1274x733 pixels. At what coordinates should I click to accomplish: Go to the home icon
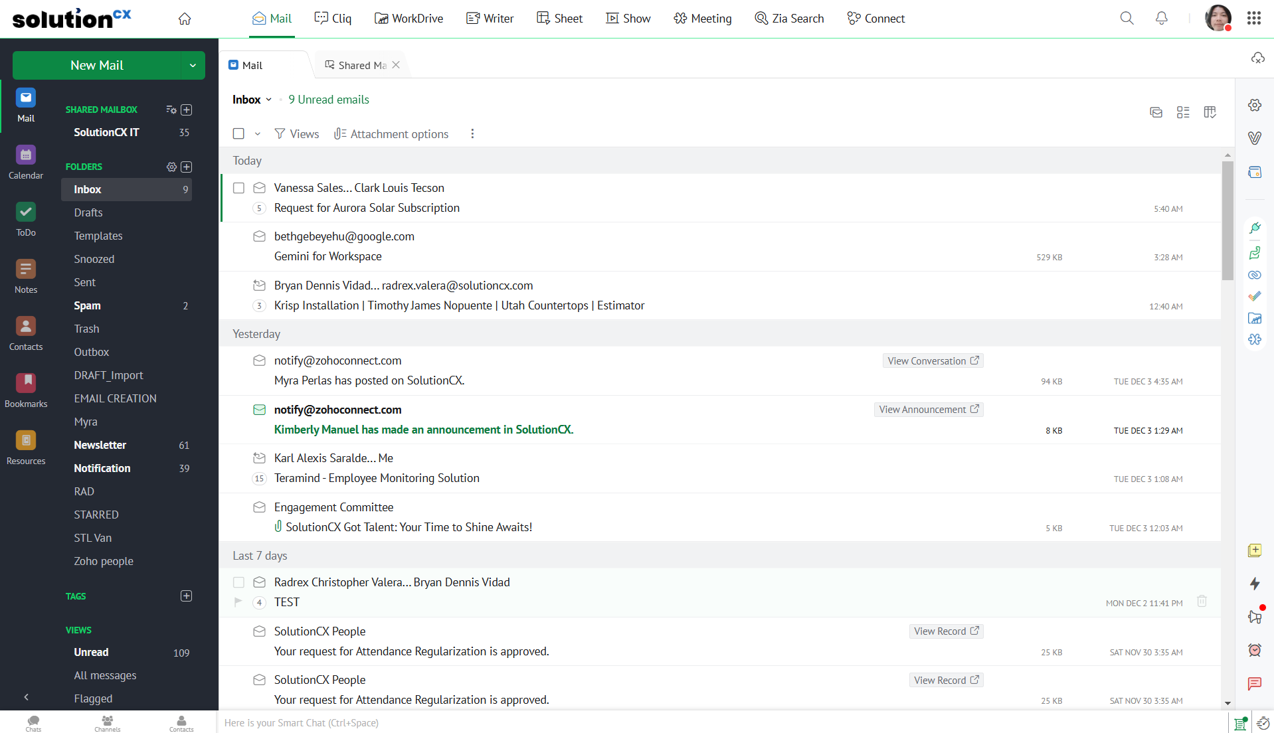(x=185, y=19)
